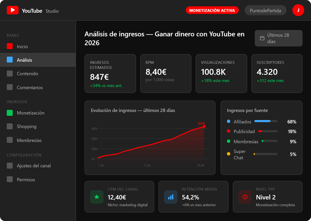
Task: Click the Nicho: marketing digital text
Action: tap(127, 205)
